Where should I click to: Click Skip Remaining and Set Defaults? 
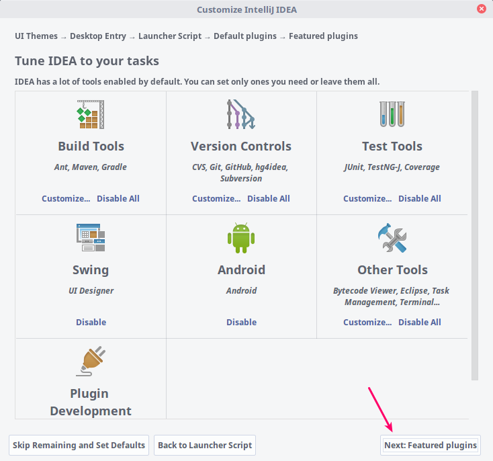pos(79,446)
